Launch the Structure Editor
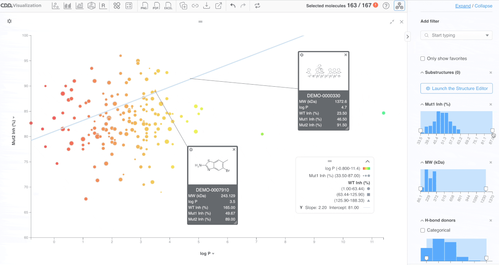Screen dimensions: 499x265 pyautogui.click(x=456, y=88)
